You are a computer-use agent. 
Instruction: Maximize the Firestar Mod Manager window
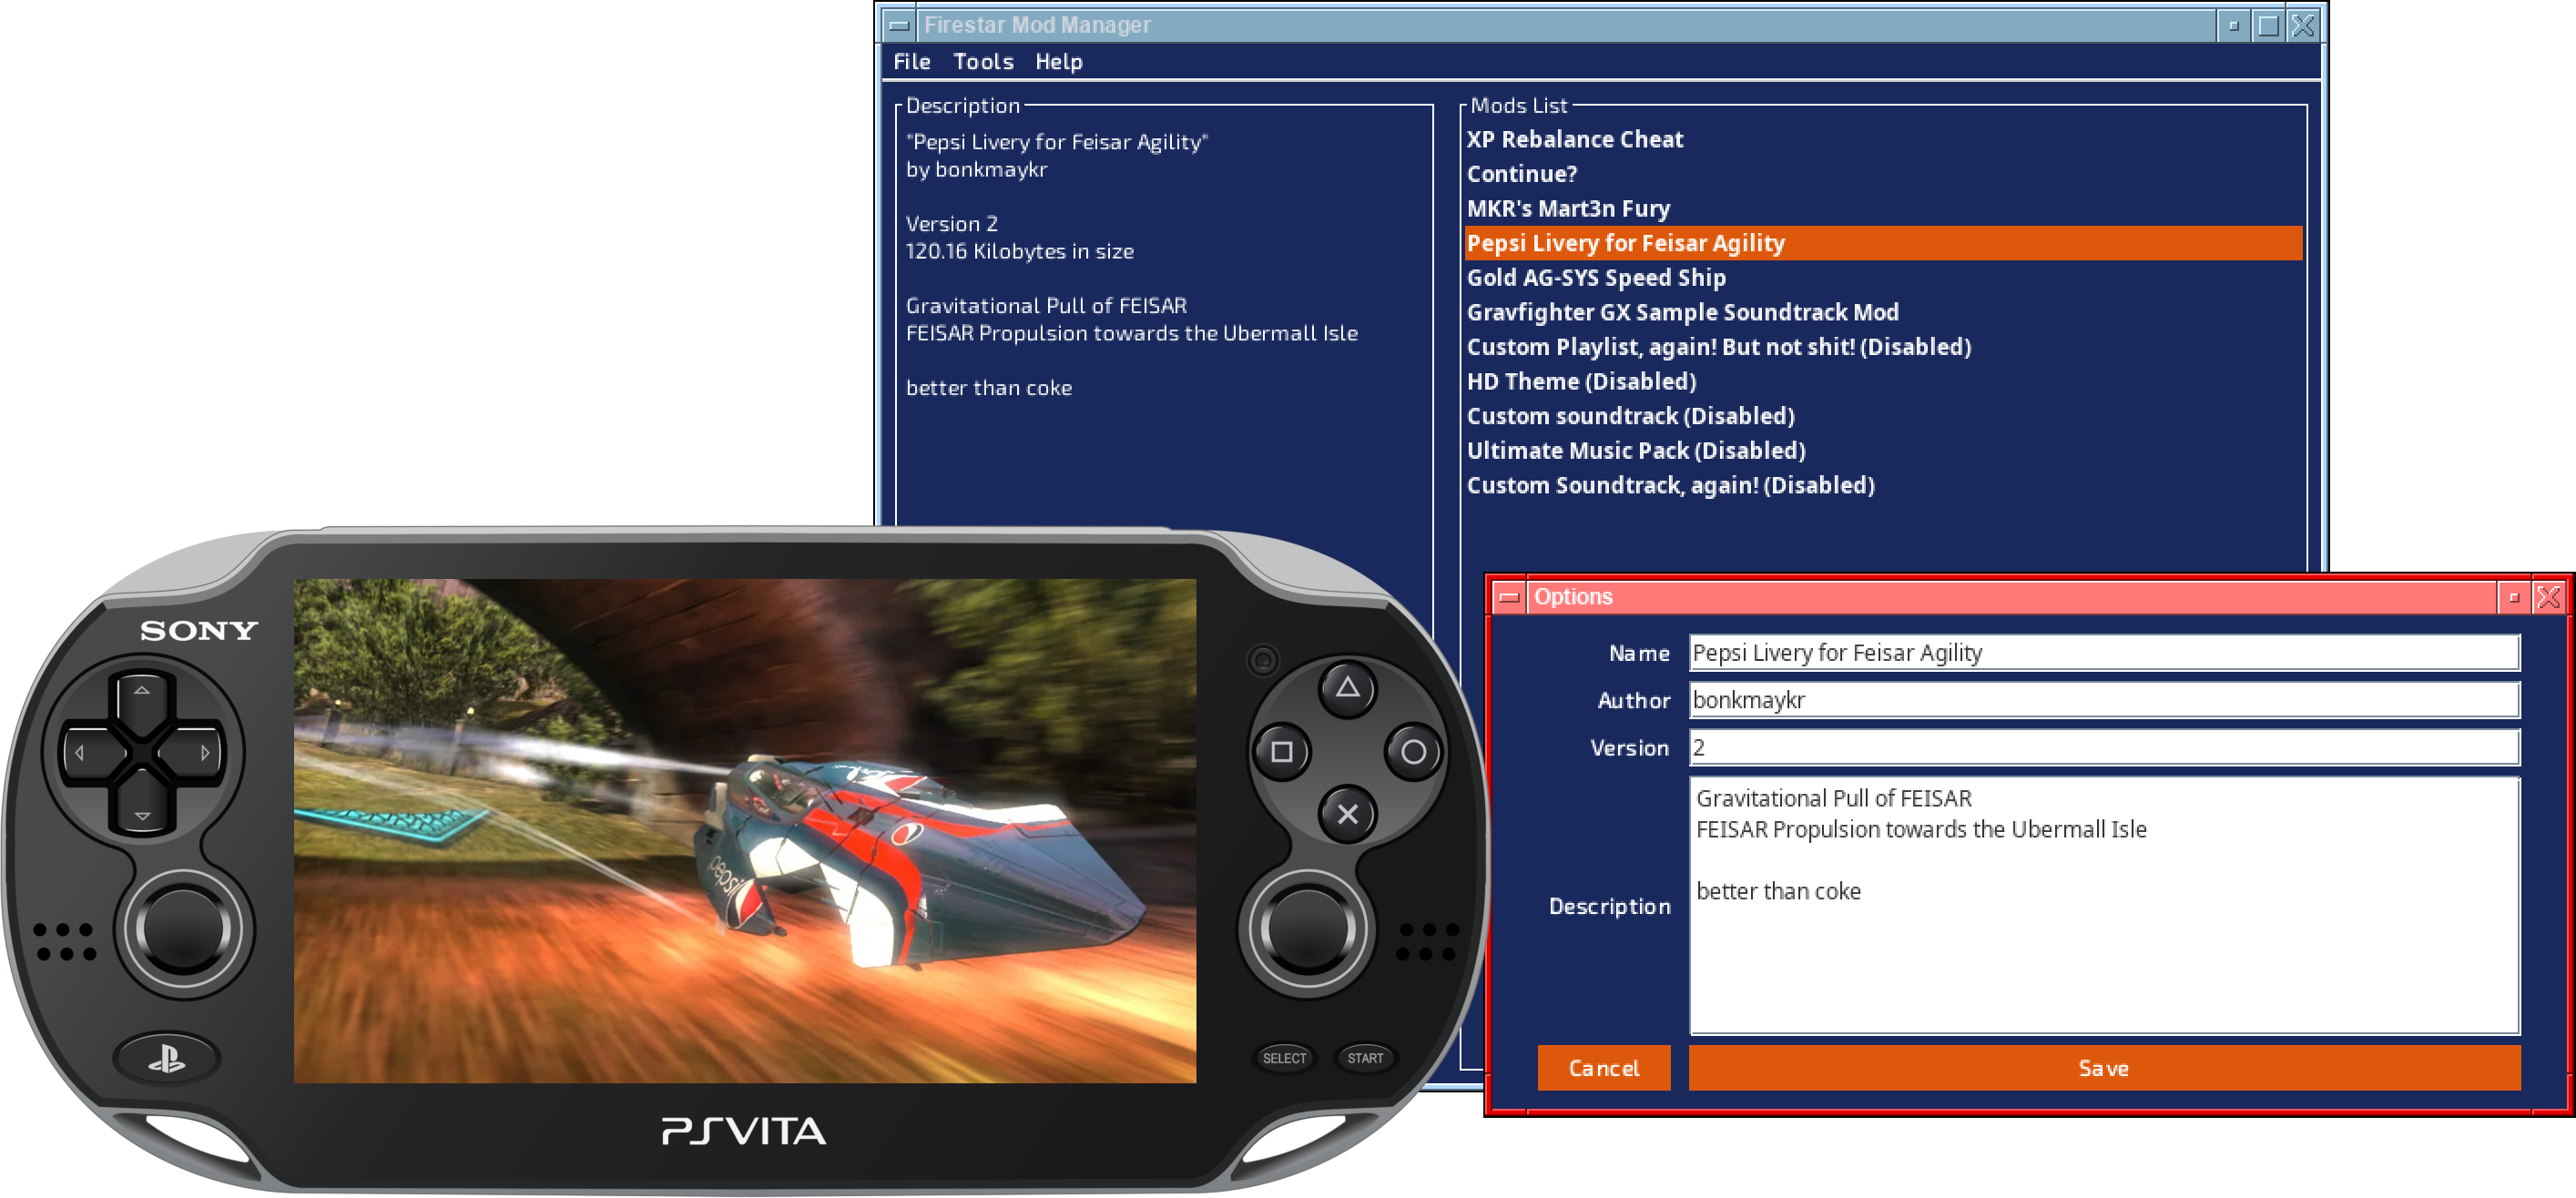click(x=2268, y=26)
